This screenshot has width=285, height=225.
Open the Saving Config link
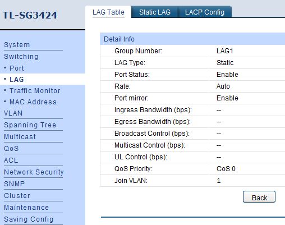coord(29,219)
